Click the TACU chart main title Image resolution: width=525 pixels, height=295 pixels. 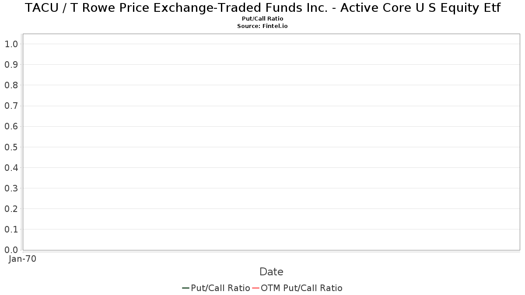[262, 8]
